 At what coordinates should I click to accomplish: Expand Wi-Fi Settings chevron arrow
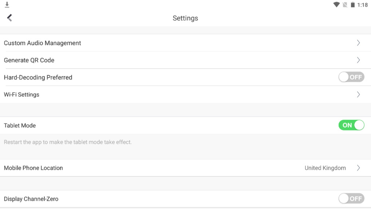click(x=358, y=94)
